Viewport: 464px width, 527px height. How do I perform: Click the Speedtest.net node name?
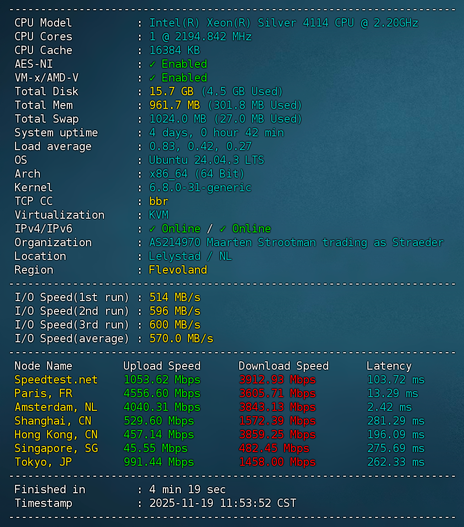coord(56,380)
